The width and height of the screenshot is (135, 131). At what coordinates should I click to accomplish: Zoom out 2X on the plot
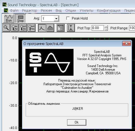click(x=23, y=28)
